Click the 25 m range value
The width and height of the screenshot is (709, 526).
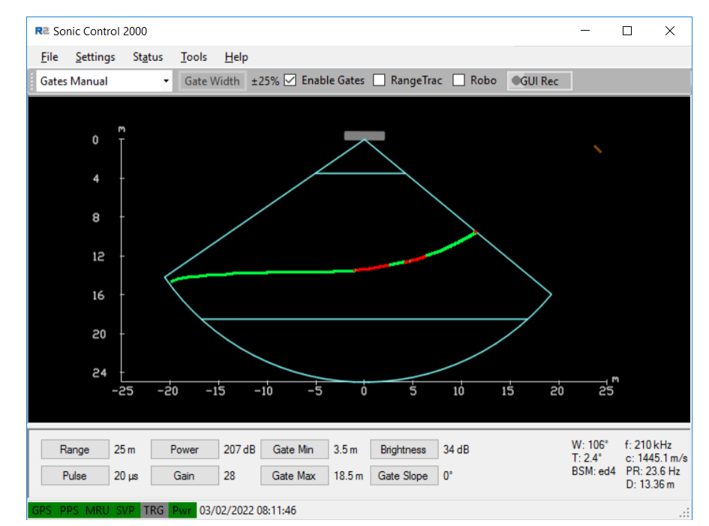click(125, 449)
